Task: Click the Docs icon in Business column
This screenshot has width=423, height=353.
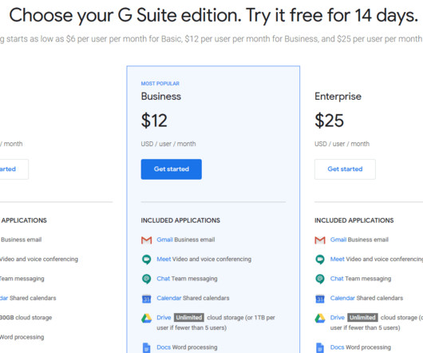Action: coord(147,347)
